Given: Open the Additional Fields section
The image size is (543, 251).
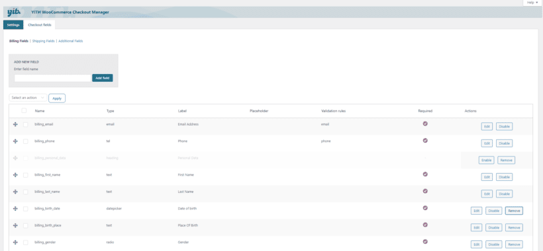Looking at the screenshot, I should click(71, 41).
